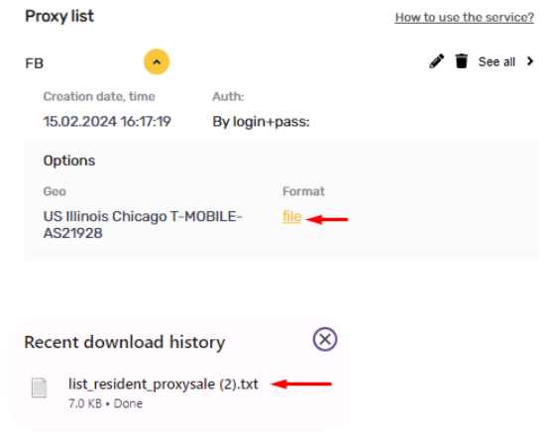Open How to use the service link
The height and width of the screenshot is (443, 546).
point(464,18)
